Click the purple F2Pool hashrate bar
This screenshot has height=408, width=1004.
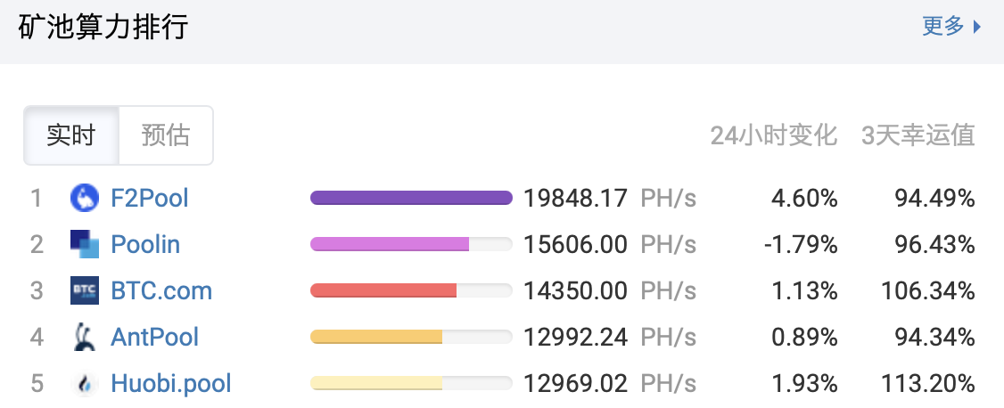(x=411, y=198)
